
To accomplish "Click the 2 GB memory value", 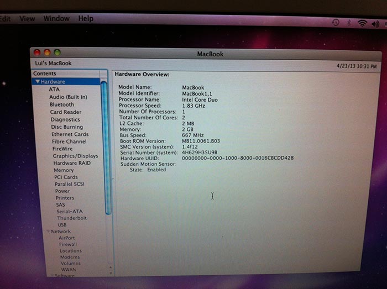I will click(x=187, y=129).
